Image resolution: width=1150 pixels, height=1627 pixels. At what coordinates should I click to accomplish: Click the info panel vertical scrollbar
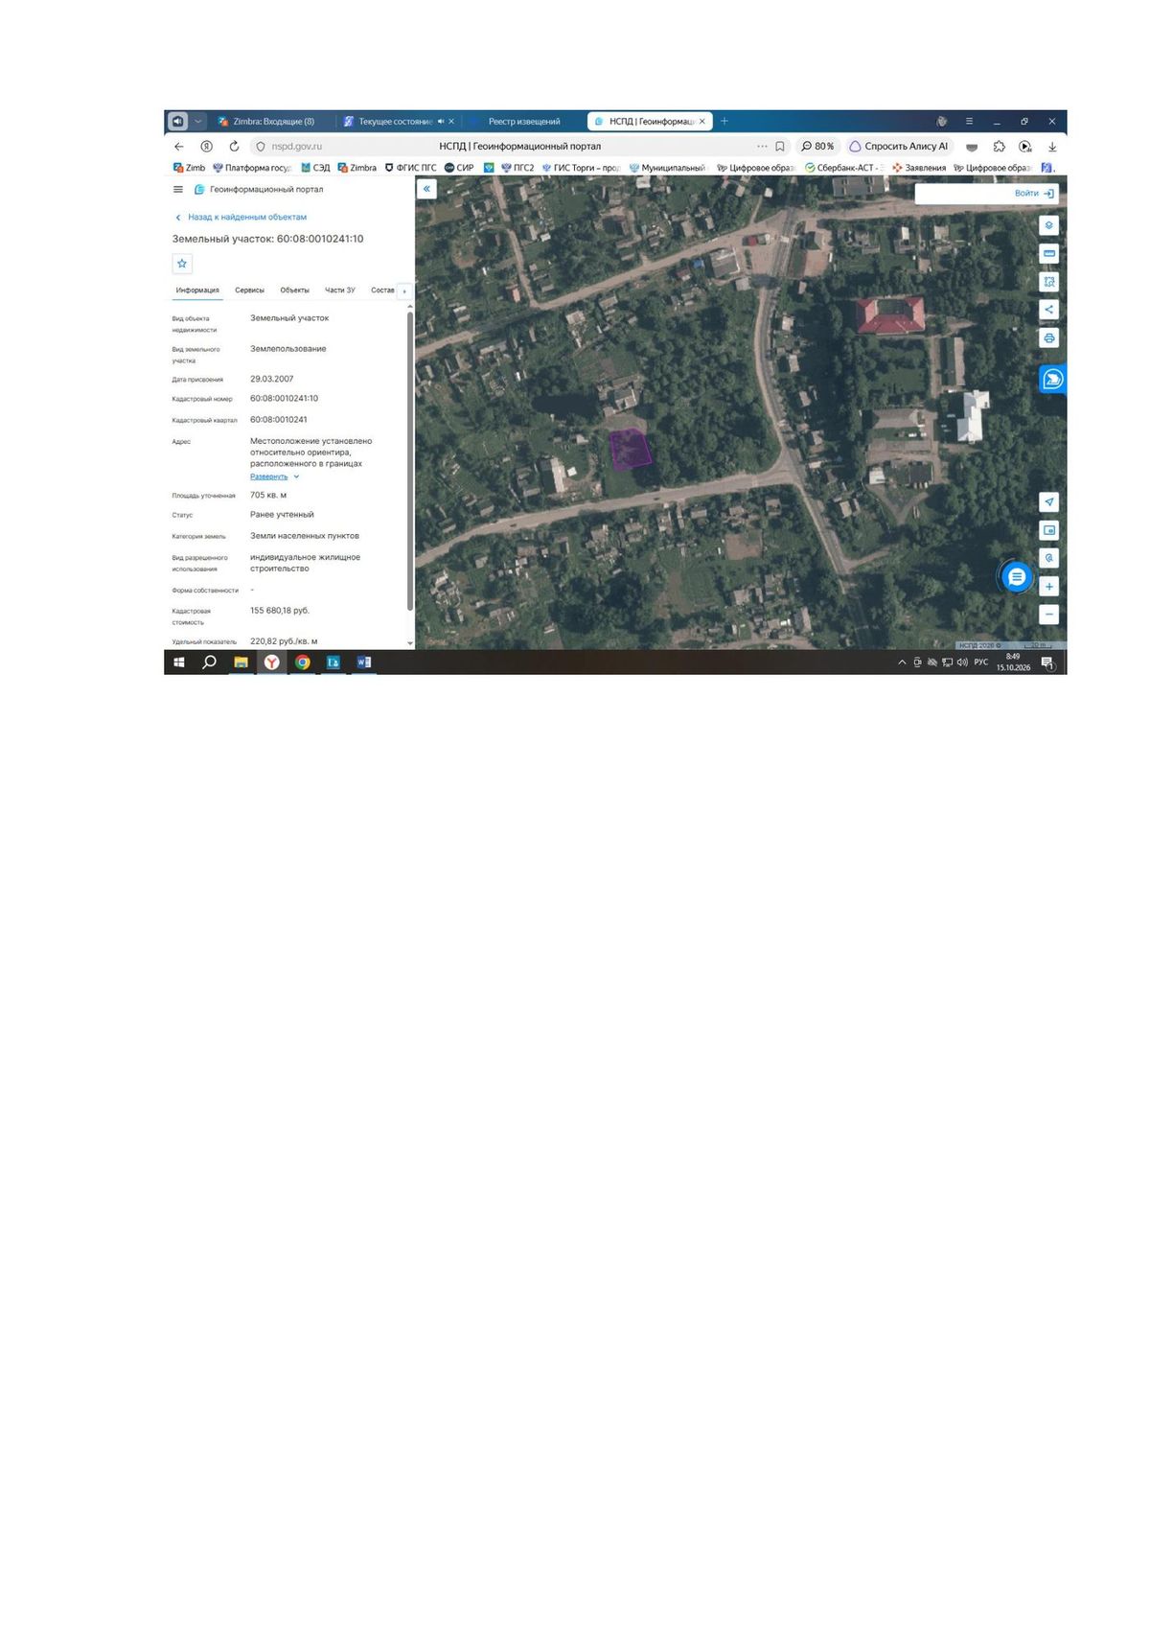tap(410, 460)
